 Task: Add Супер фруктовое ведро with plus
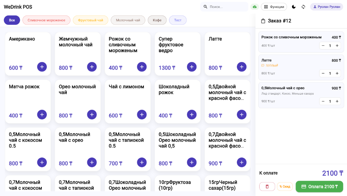(x=192, y=67)
